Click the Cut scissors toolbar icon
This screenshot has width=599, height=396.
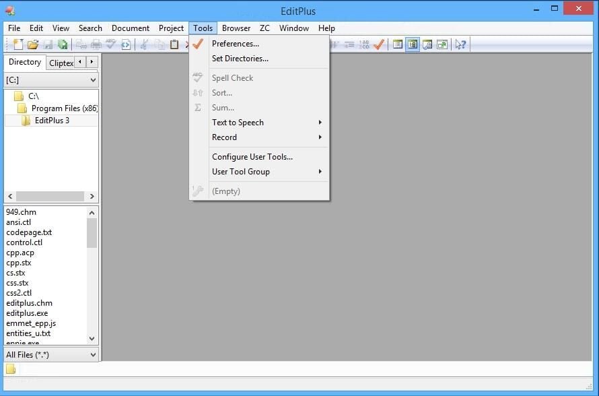pos(144,44)
